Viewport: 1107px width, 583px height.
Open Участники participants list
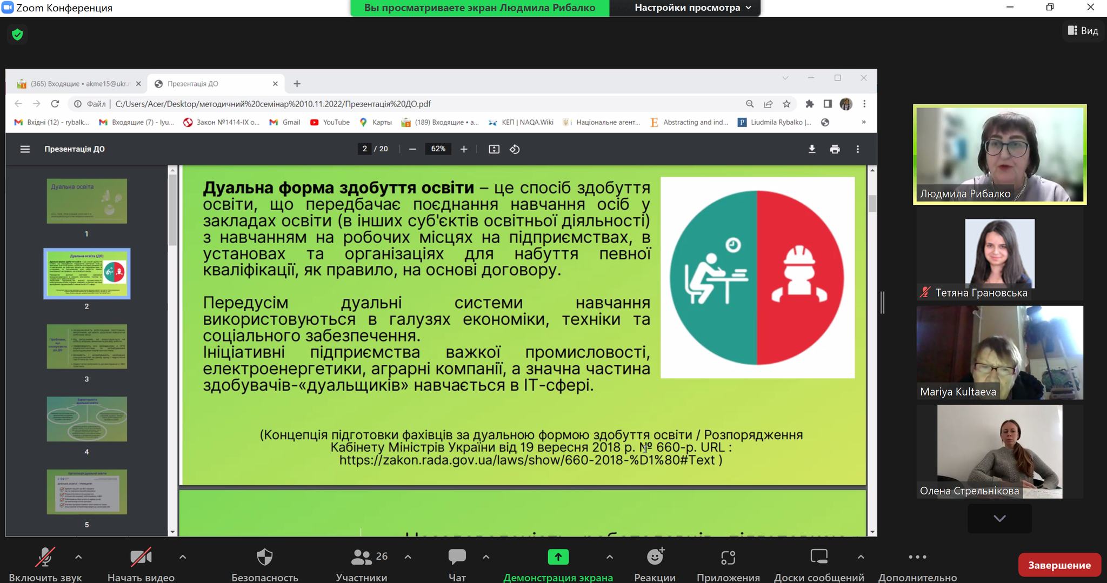coord(362,565)
